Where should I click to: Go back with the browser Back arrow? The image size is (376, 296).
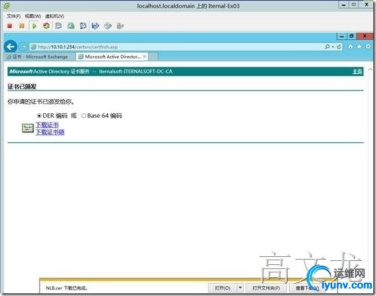coord(11,47)
